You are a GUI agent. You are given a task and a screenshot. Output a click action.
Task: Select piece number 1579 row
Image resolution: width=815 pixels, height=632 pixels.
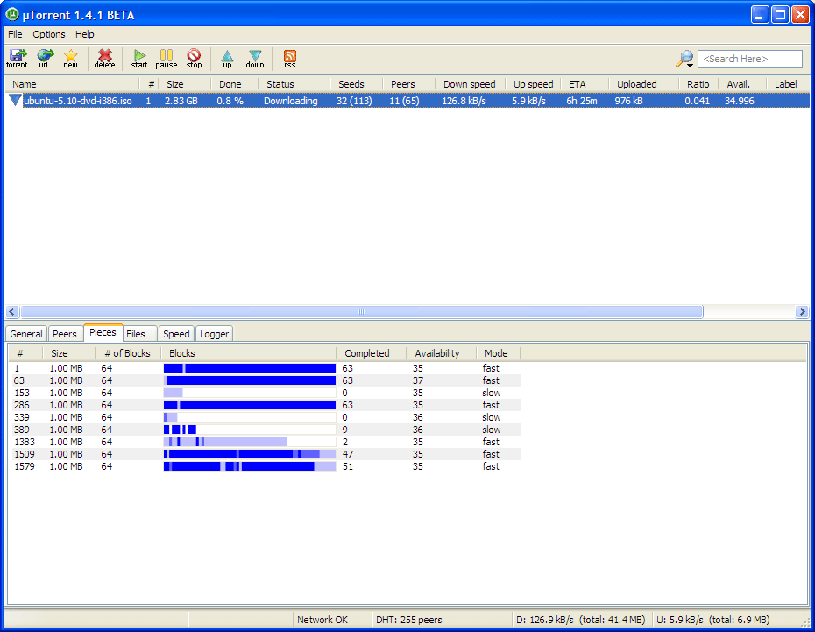coord(265,466)
